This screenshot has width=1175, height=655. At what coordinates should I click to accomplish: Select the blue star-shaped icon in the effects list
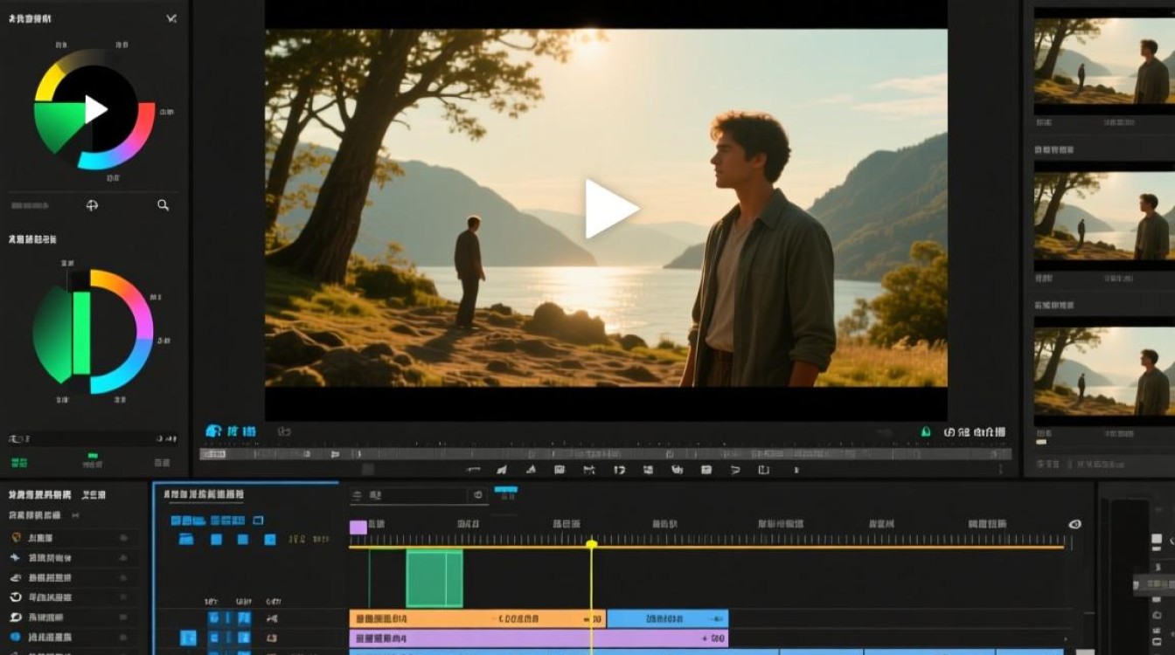[x=16, y=557]
